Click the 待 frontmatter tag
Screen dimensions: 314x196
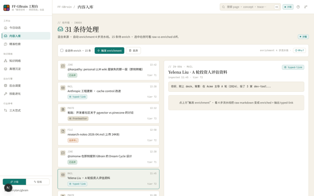[78, 119]
